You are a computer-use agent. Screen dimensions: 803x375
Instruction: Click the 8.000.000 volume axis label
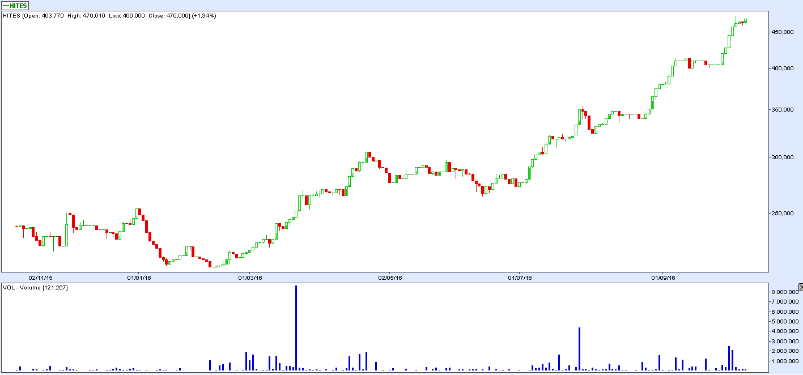[784, 292]
